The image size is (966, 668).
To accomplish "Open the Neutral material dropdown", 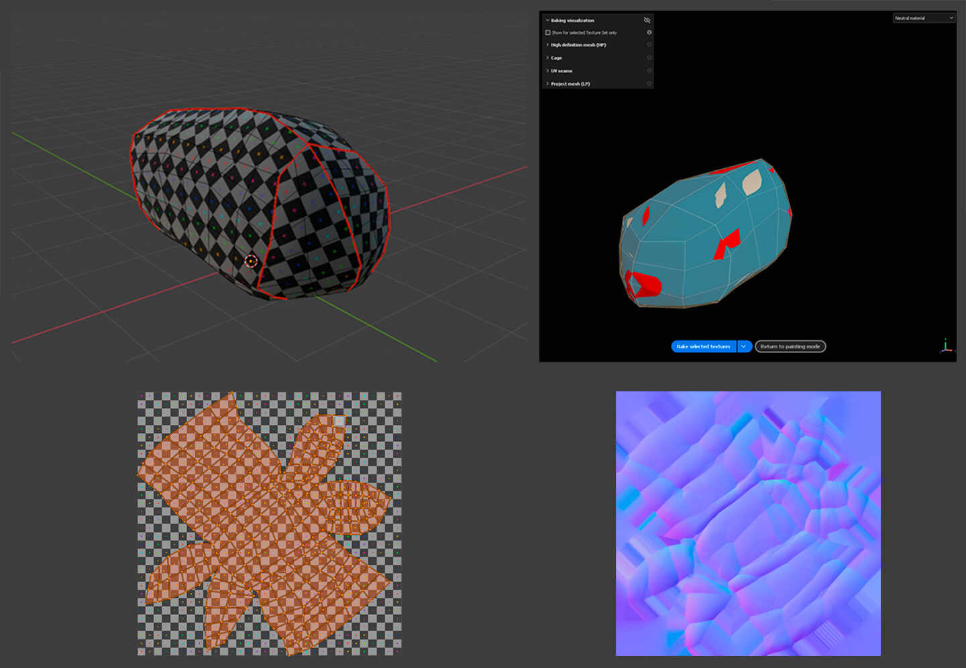I will [923, 18].
